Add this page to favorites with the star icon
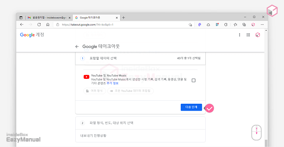The height and width of the screenshot is (147, 284). (190, 25)
